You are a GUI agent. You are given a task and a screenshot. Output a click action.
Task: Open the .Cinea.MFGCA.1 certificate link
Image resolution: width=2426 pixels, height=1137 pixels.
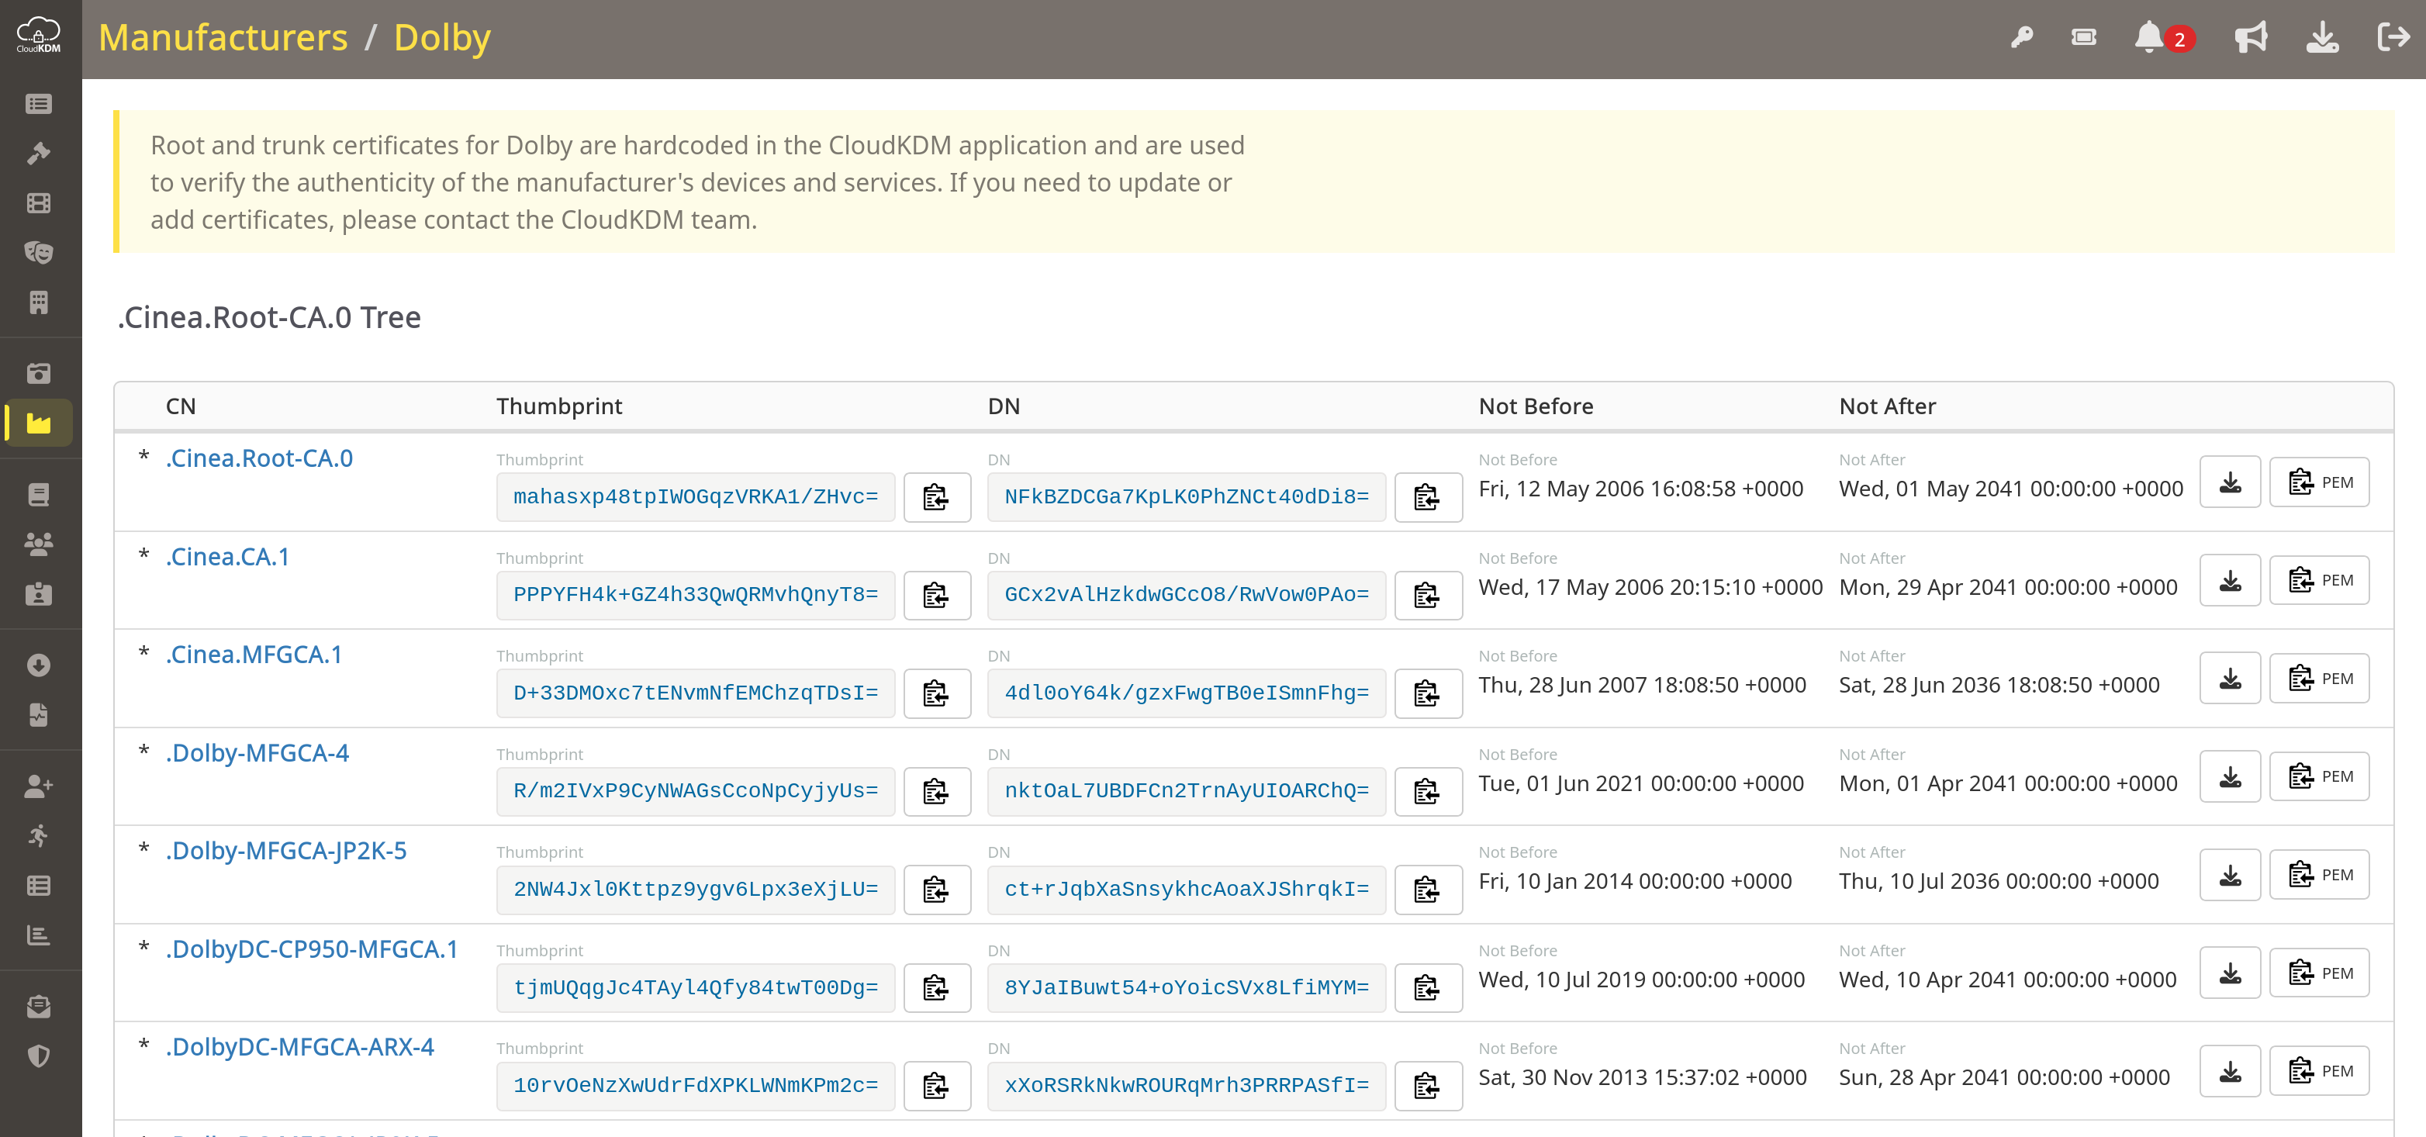click(254, 654)
